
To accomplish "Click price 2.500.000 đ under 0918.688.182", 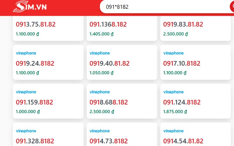I will pyautogui.click(x=102, y=112).
